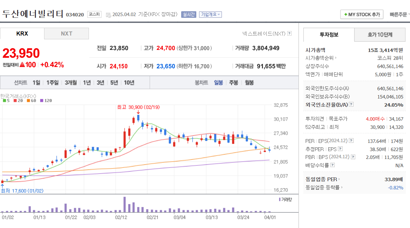The image size is (410, 228).
Task: Click the MY STOCK 추가 button
Action: click(362, 14)
